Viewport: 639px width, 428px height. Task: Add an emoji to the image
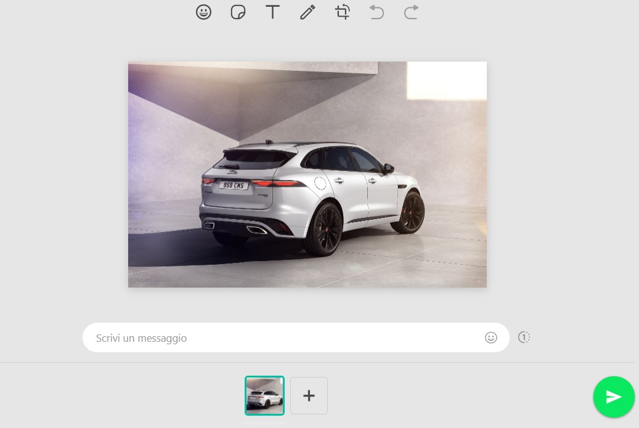tap(203, 12)
